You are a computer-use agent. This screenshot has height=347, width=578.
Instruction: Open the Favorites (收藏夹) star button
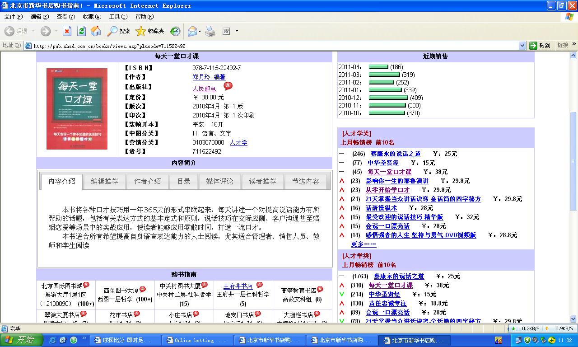(150, 31)
